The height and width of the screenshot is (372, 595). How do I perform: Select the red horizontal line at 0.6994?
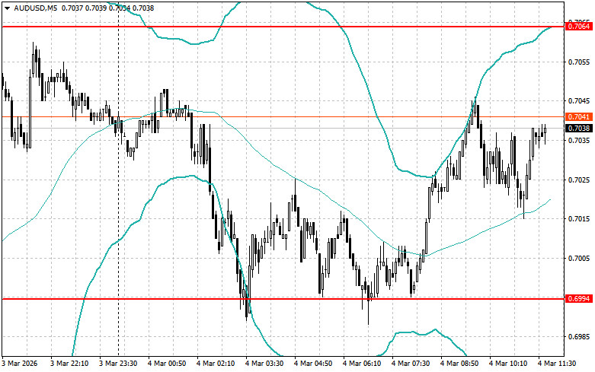(283, 299)
